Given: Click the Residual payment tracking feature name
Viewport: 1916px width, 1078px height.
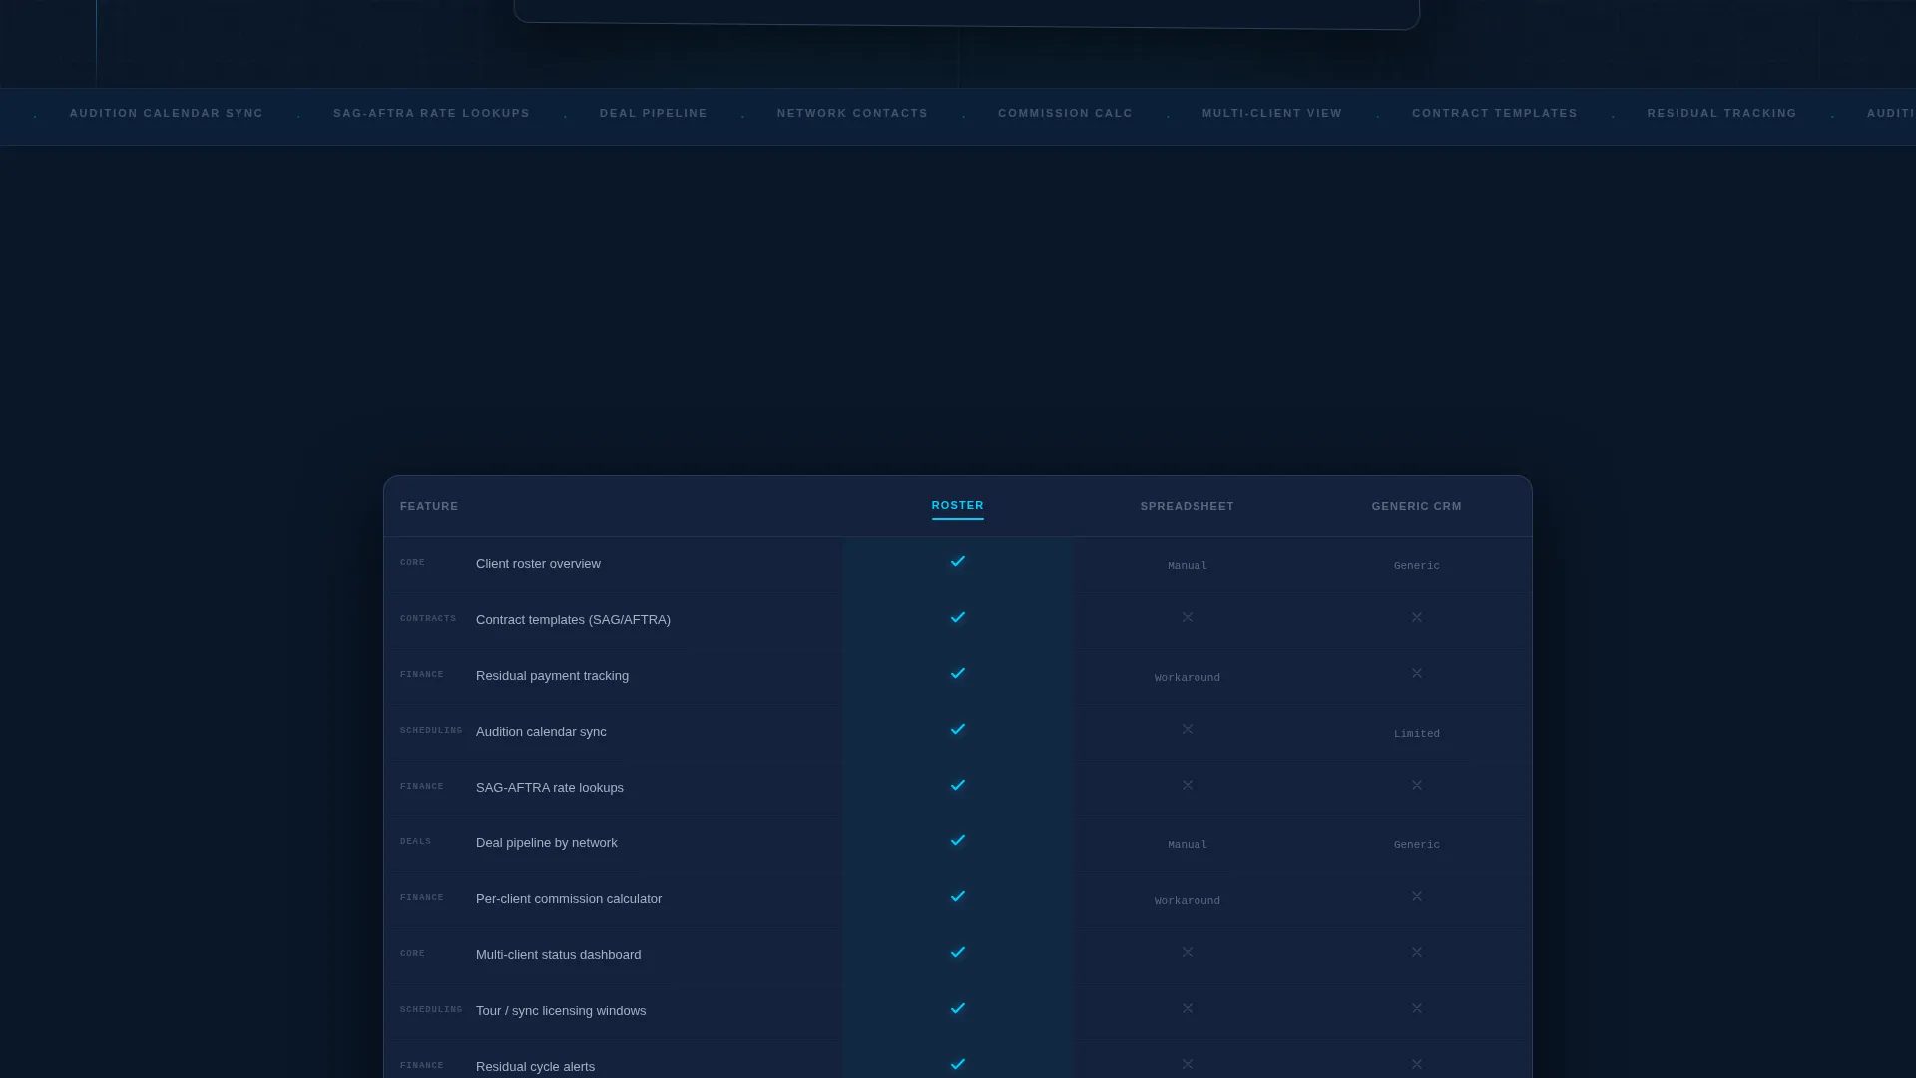Looking at the screenshot, I should pyautogui.click(x=552, y=676).
